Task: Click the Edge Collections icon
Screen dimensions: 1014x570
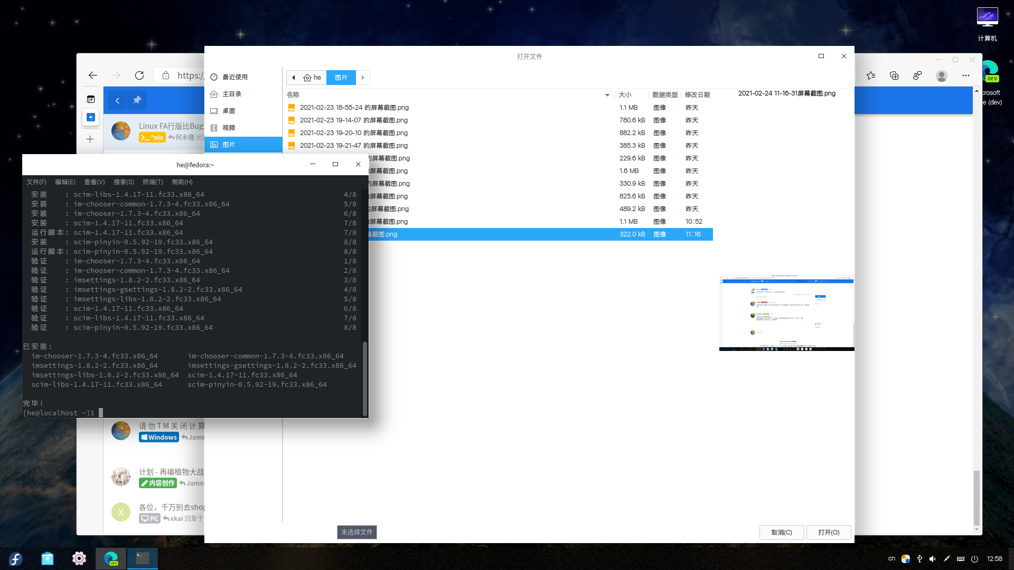Action: pyautogui.click(x=894, y=76)
